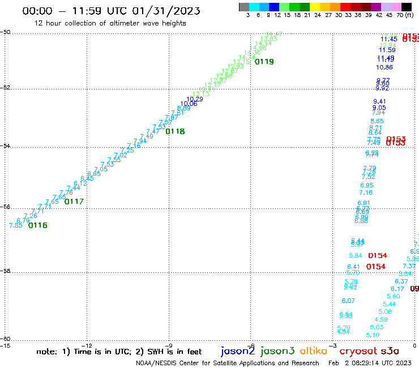
Task: Click the NOAA/NESDIS Center credit line
Action: coord(228,363)
